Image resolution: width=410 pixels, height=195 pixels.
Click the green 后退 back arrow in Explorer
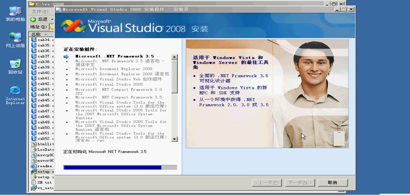33,19
